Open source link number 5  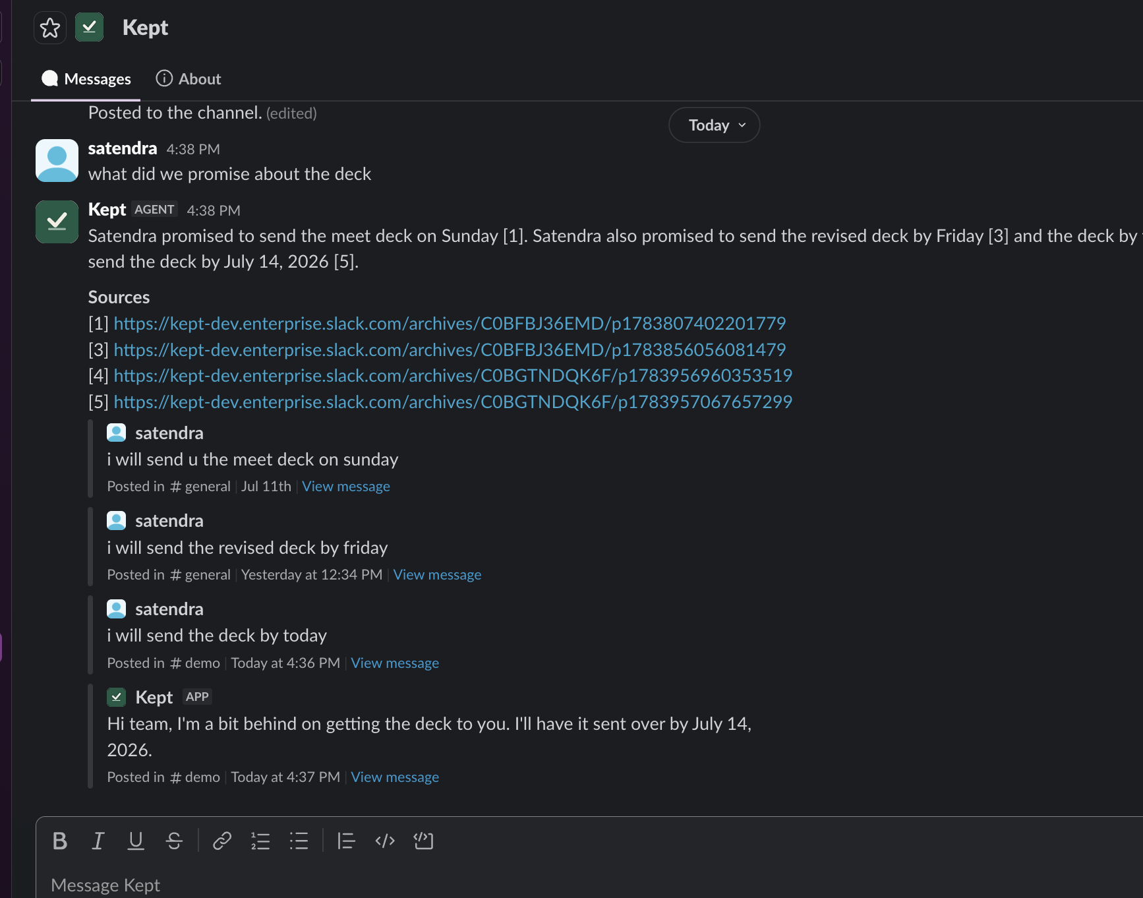453,402
